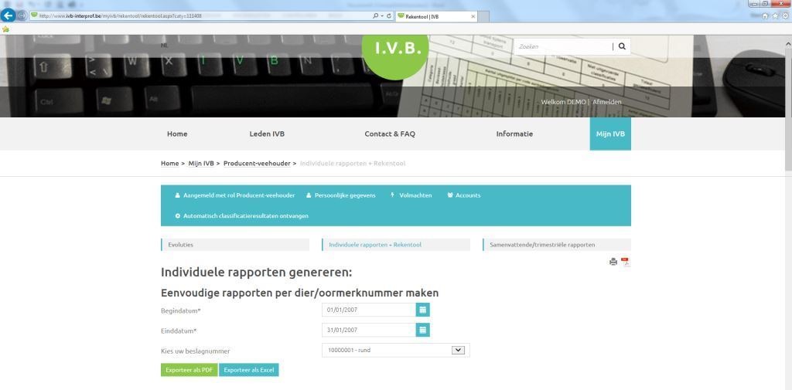Switch to the Evoluties tab
Screen dimensions: 792x390
pos(235,245)
